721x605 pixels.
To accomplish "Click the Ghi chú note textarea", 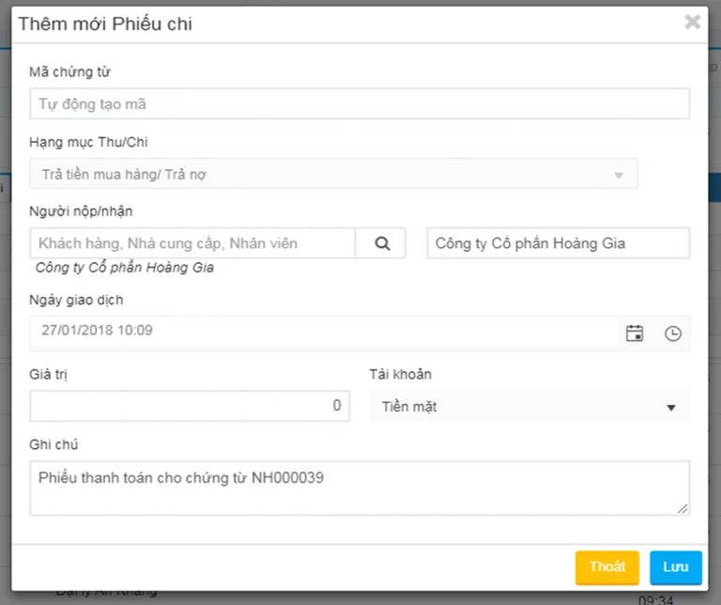I will (x=360, y=488).
